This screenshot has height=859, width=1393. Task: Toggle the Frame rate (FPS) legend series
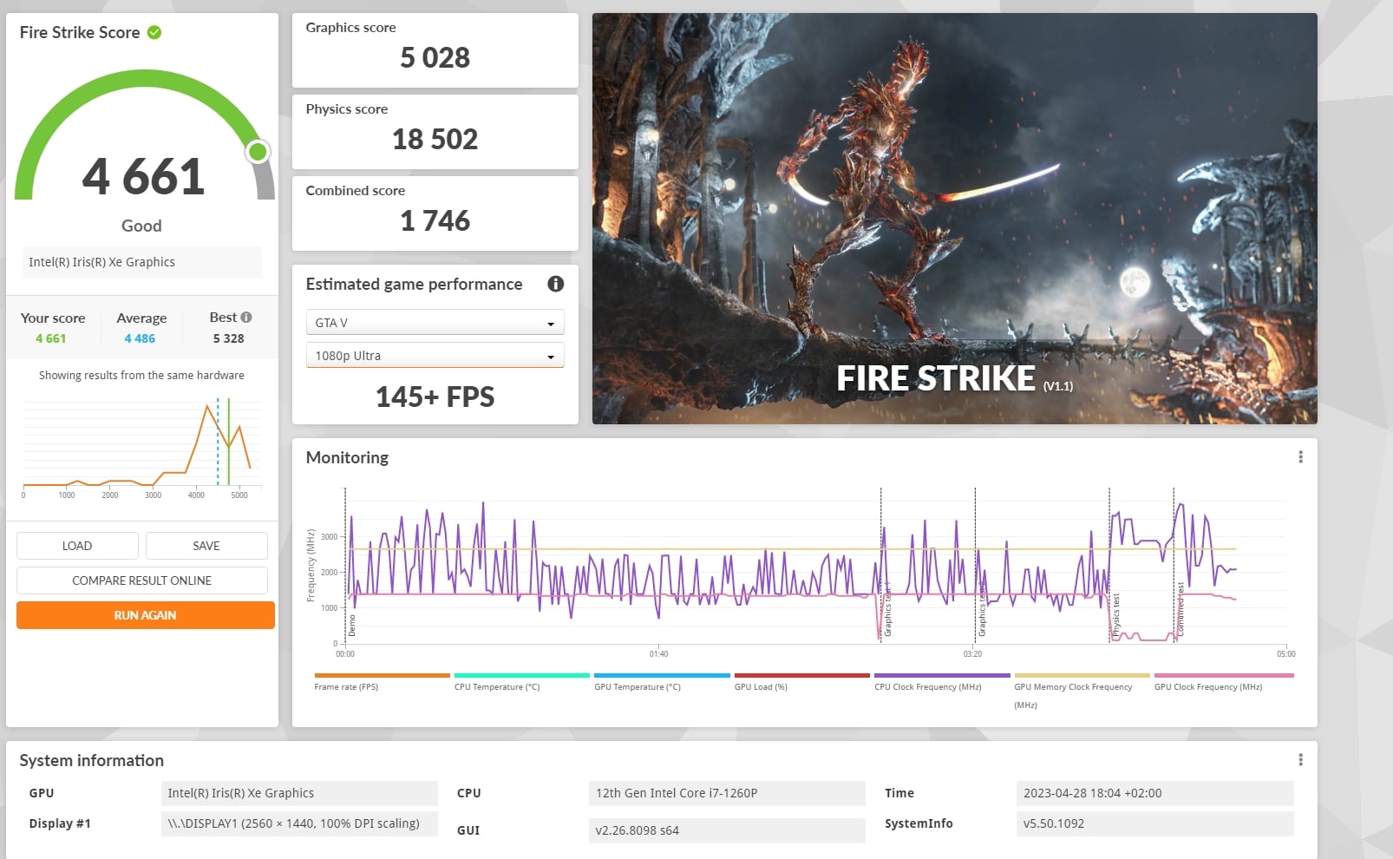coord(346,686)
